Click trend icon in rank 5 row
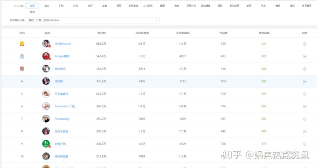The image size is (317, 168). point(305,94)
